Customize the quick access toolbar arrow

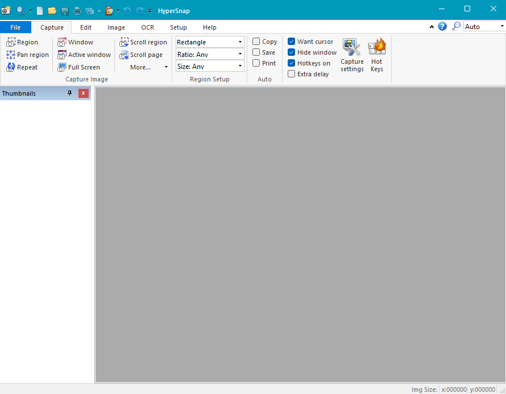150,11
